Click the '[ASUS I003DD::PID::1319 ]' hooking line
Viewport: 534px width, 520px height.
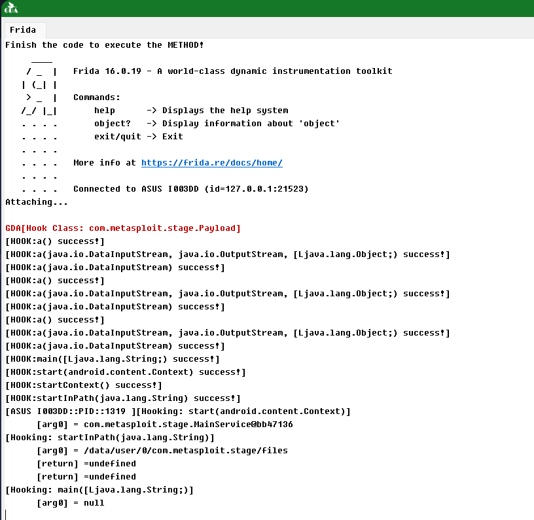[178, 411]
